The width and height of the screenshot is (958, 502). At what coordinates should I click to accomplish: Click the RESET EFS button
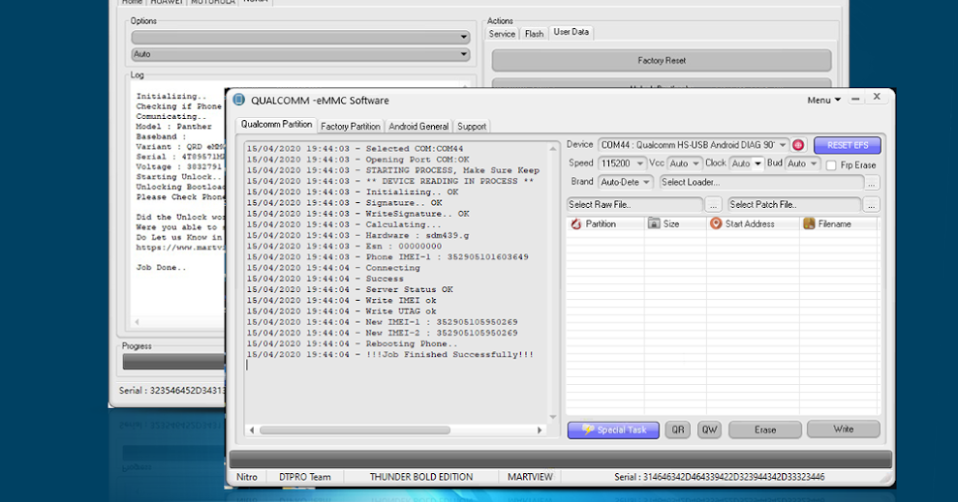click(x=848, y=145)
